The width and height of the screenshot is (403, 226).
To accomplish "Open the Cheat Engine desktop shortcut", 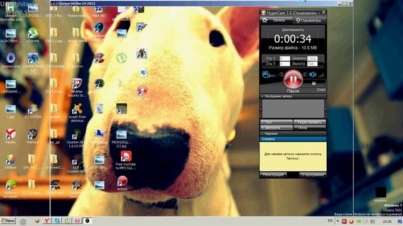I will [55, 186].
